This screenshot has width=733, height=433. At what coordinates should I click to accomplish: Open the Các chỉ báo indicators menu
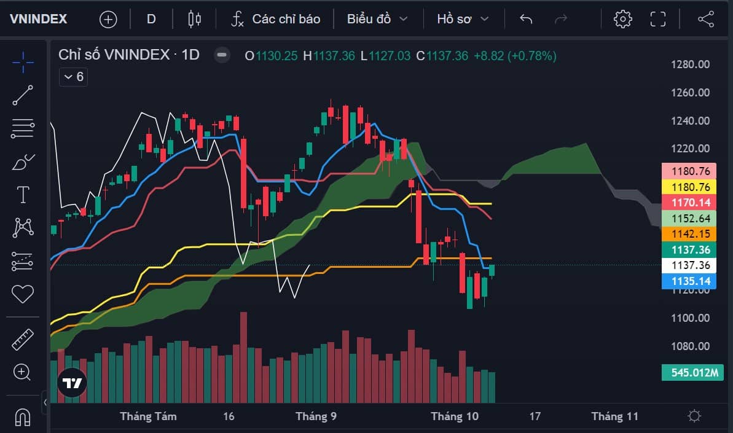tap(275, 19)
